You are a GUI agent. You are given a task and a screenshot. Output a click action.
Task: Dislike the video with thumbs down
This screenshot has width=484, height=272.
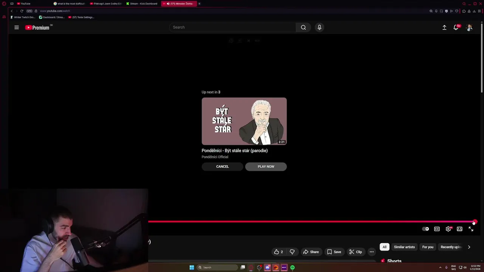click(x=292, y=252)
